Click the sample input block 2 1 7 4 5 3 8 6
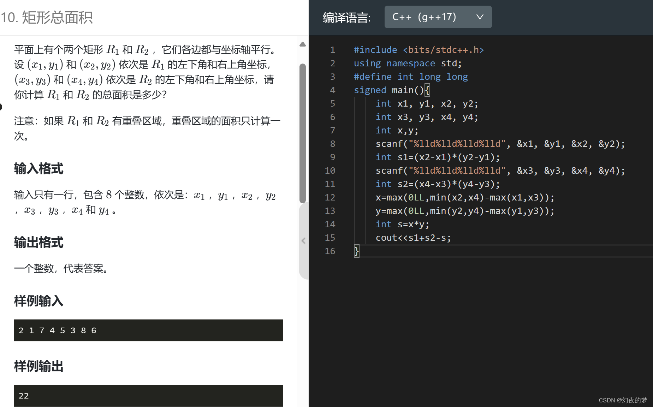653x407 pixels. 149,330
